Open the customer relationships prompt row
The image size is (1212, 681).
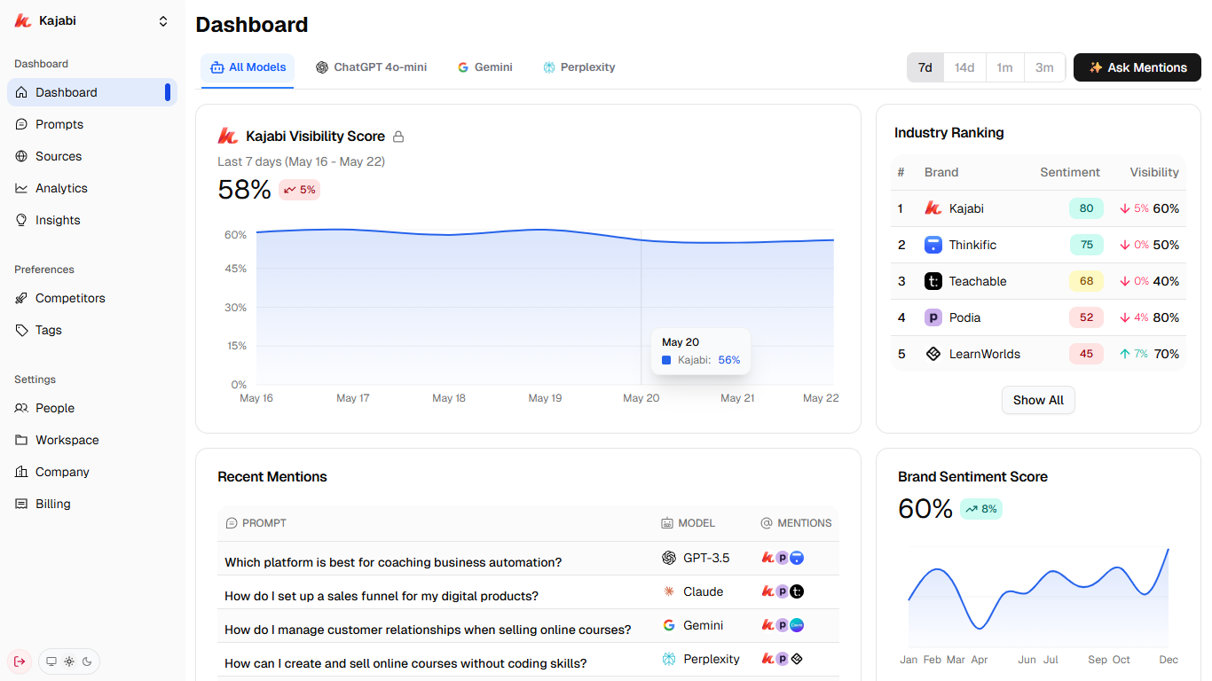[528, 626]
